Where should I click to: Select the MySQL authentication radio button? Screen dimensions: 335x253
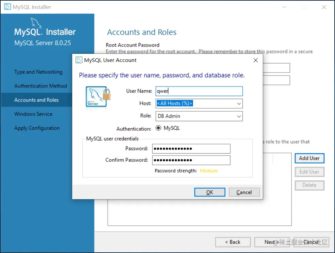pyautogui.click(x=158, y=128)
